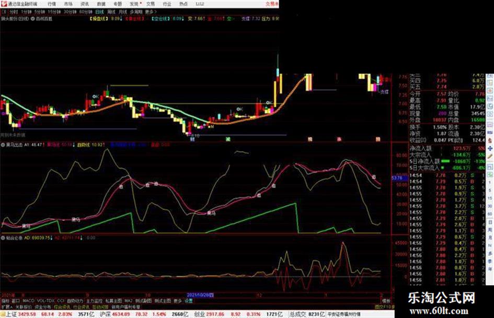Click the 上证 index in the status bar
Screen dimensions: 494x318
[12, 314]
